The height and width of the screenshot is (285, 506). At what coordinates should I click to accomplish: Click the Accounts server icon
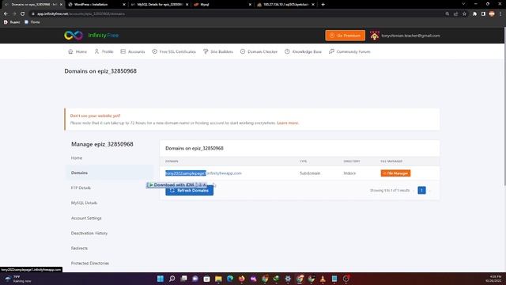click(123, 51)
